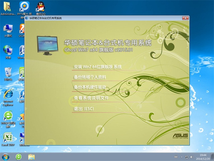Open green 360 browser icon on taskbar
The width and height of the screenshot is (214, 161).
point(19,157)
